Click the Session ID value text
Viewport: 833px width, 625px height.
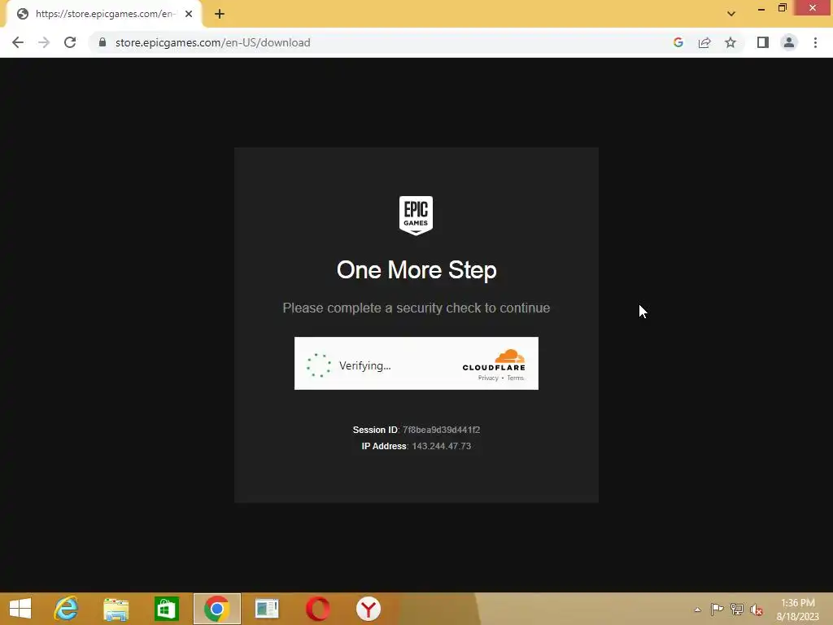pos(441,430)
